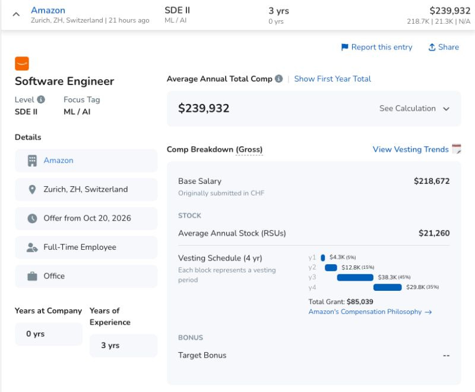Click the y3 vesting bar $38.3K
475x392 pixels.
tap(355, 278)
